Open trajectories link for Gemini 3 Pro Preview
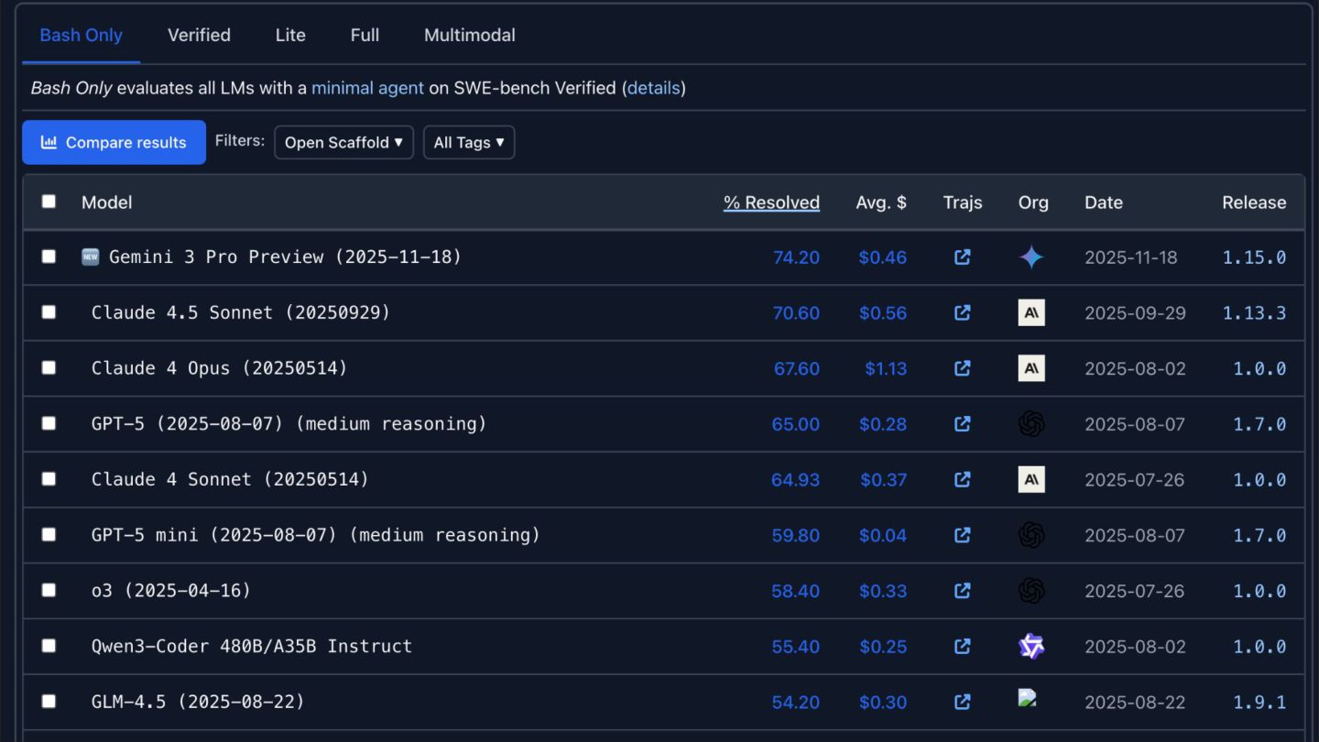The width and height of the screenshot is (1319, 742). [962, 257]
